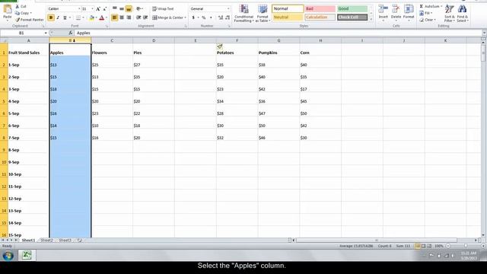
Task: Open Excel from the Windows taskbar
Action: (x=27, y=255)
